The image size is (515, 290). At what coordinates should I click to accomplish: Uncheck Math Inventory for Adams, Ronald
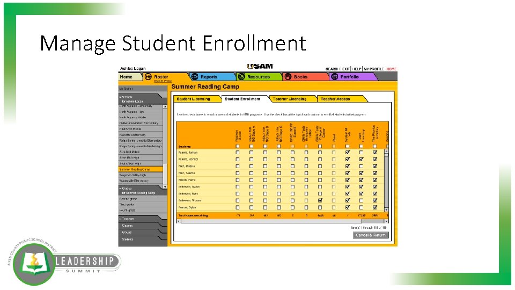361,159
